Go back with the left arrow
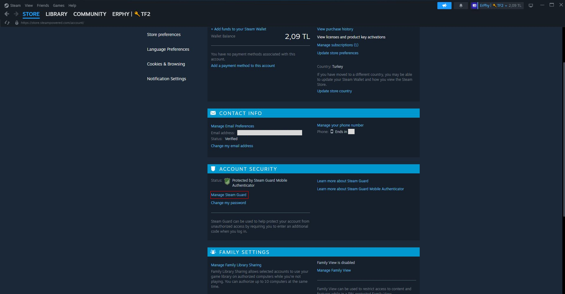The height and width of the screenshot is (294, 565). [7, 14]
